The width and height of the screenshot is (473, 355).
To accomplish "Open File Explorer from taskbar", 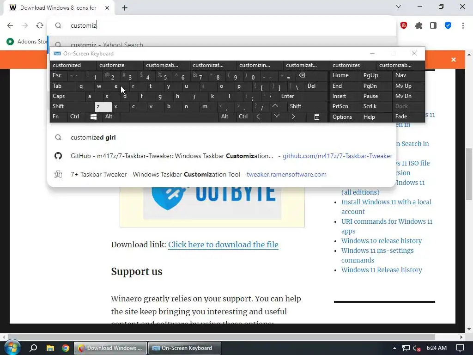I will pyautogui.click(x=50, y=348).
